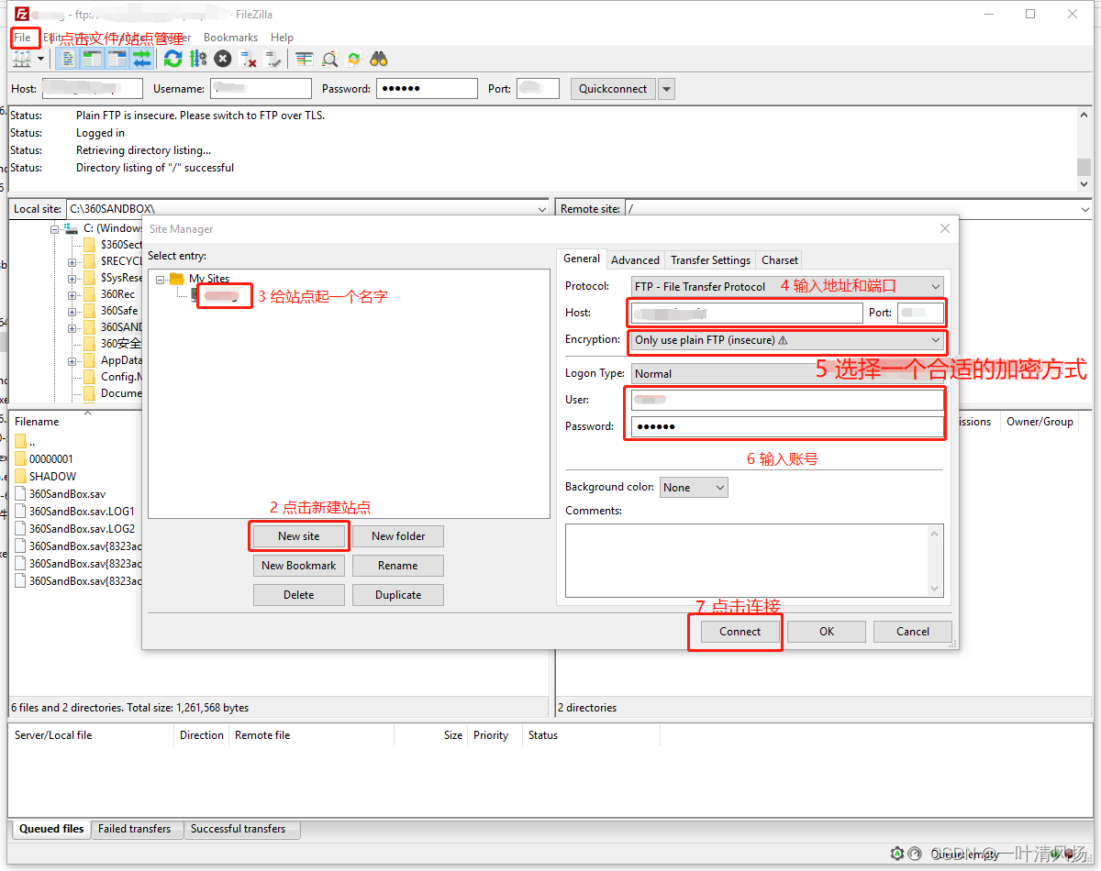
Task: Expand the 360Safe folder node
Action: (72, 311)
